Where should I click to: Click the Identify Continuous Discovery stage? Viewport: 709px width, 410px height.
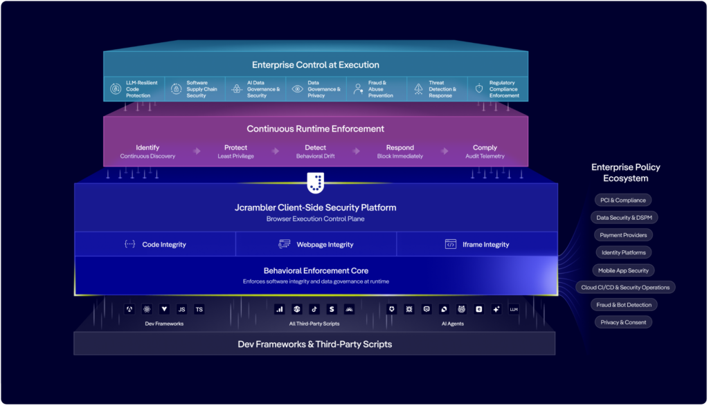pyautogui.click(x=147, y=151)
